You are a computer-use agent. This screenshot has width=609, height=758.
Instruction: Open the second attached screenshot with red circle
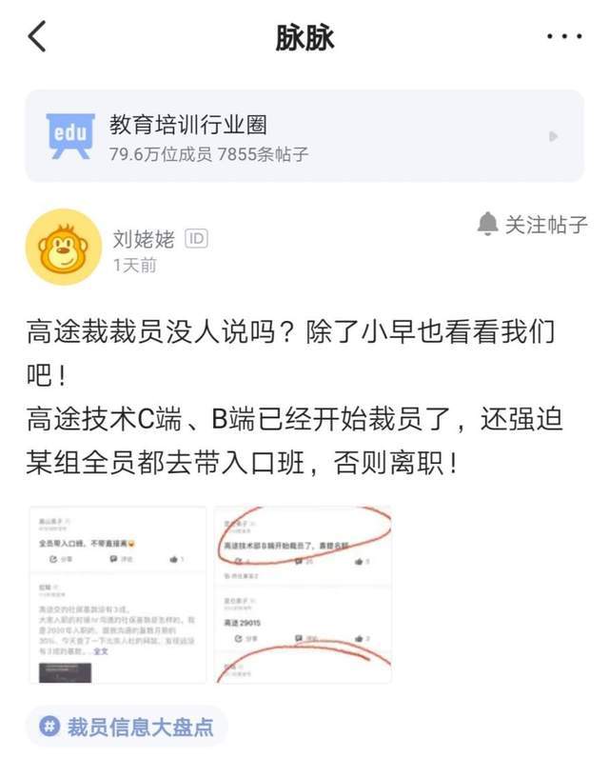click(303, 594)
